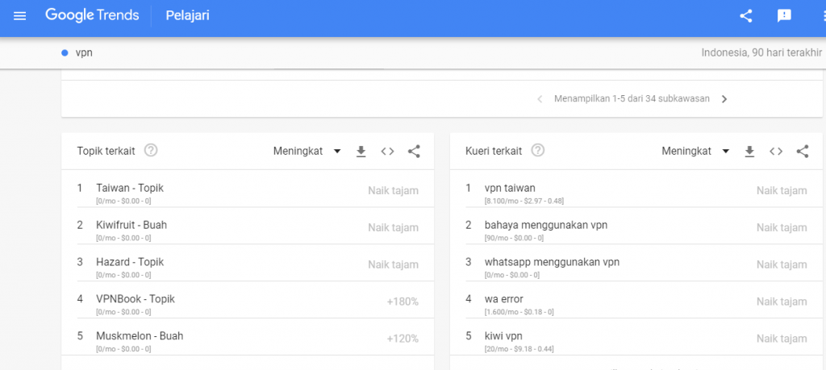Send feedback using header feedback icon
This screenshot has width=826, height=370.
pyautogui.click(x=784, y=16)
